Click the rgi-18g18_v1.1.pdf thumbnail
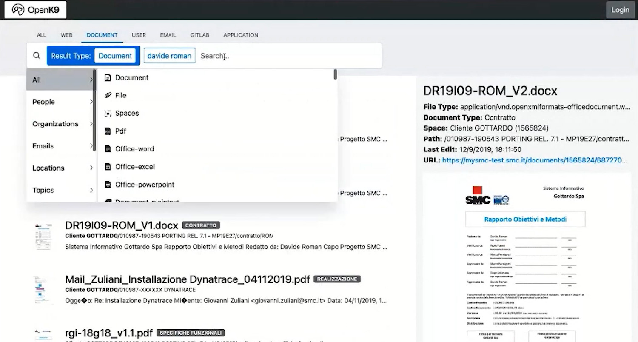Viewport: 638px width, 342px height. coord(43,335)
